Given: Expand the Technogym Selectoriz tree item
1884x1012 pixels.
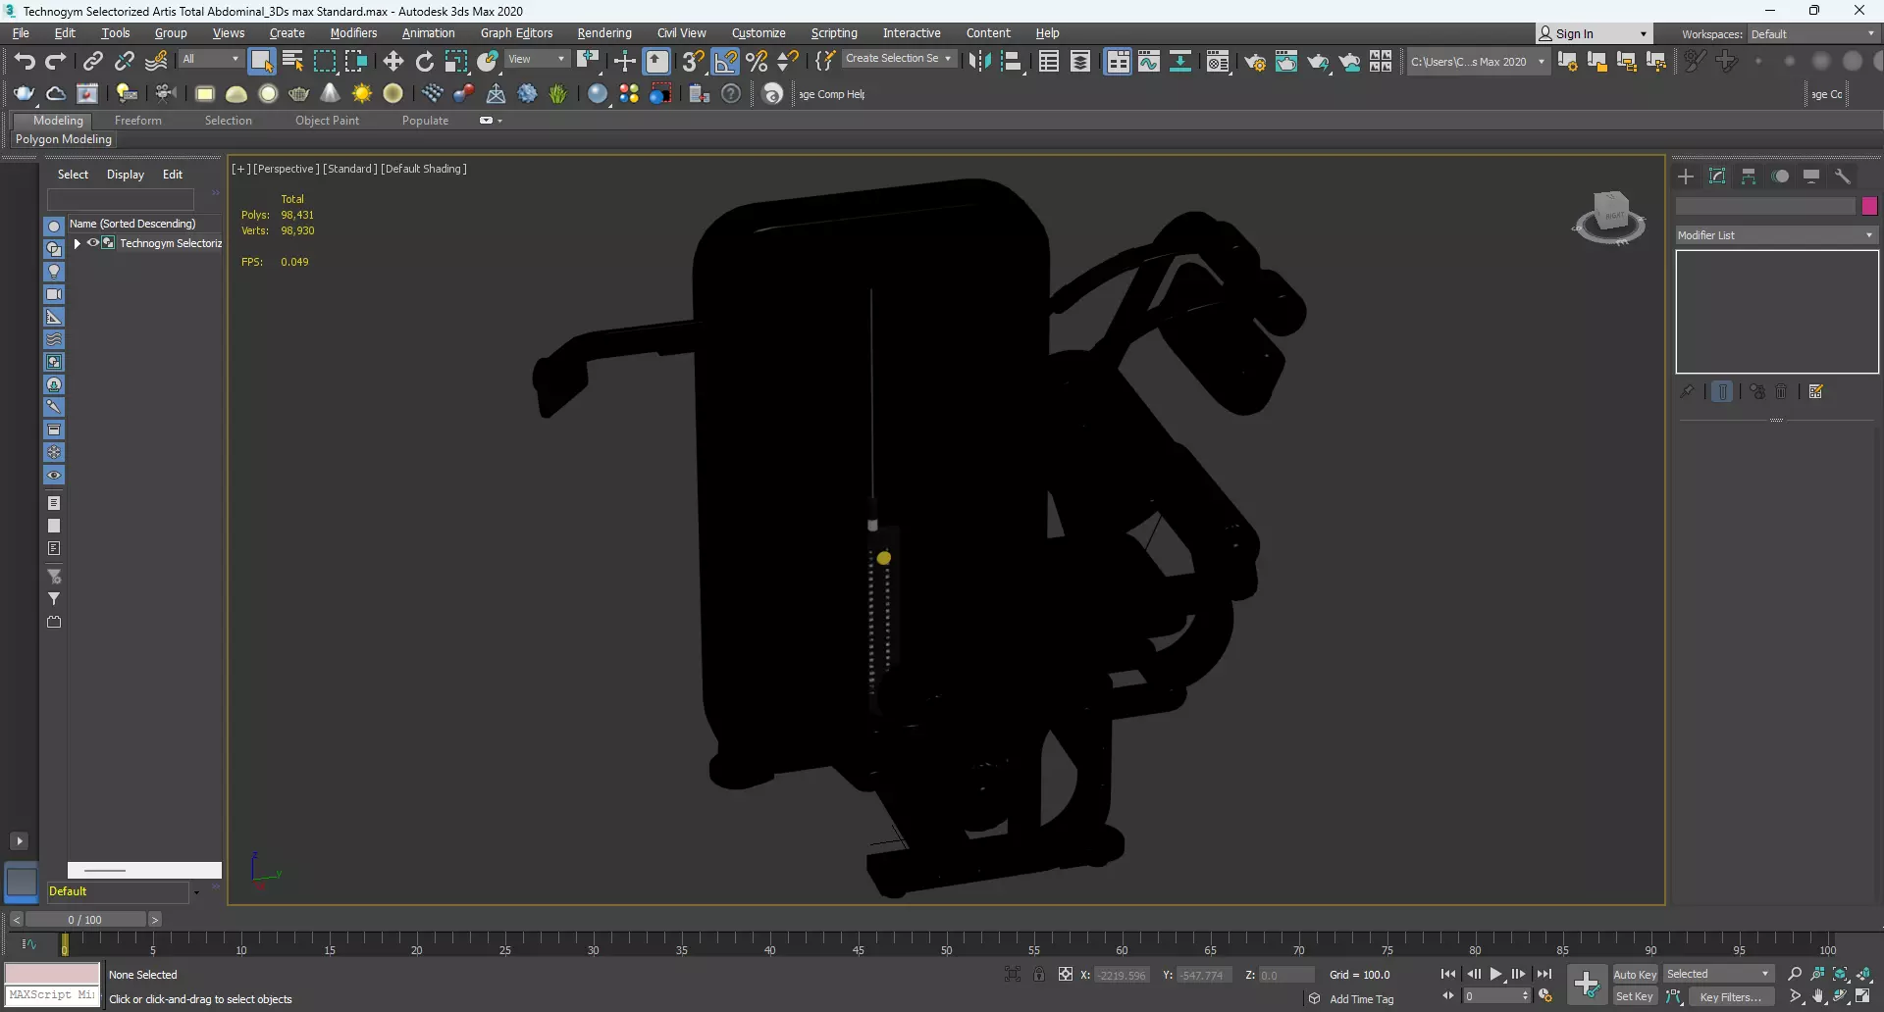Looking at the screenshot, I should click(x=78, y=243).
